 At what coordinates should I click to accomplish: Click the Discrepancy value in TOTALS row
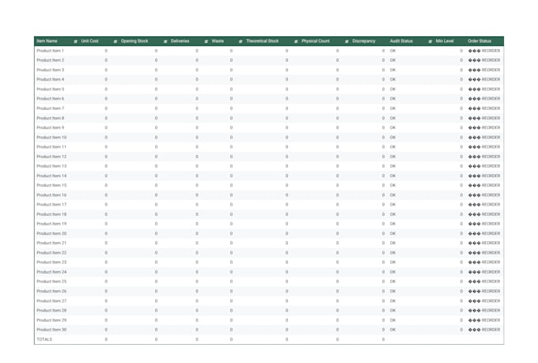pos(383,339)
